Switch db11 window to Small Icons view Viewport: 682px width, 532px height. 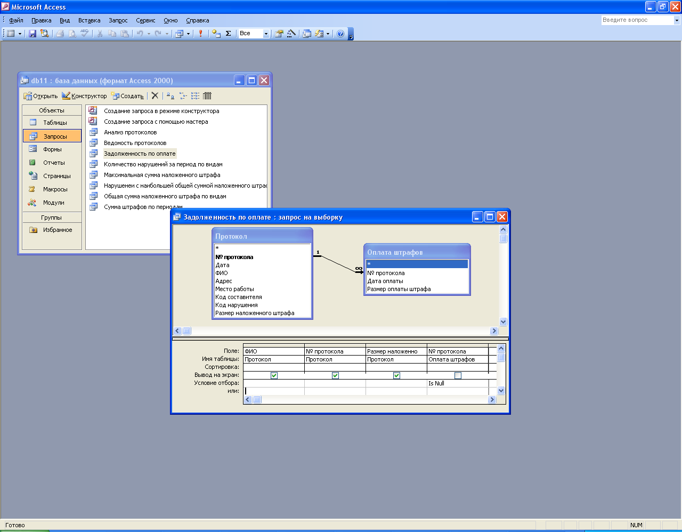tap(183, 96)
